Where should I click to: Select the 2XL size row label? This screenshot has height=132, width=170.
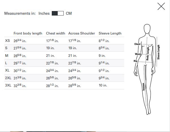(8, 78)
